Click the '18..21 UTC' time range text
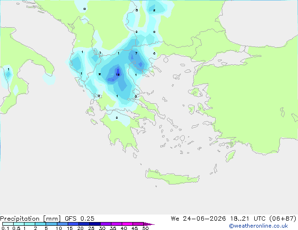Viewport: 298px width, 230px height. coord(248,219)
